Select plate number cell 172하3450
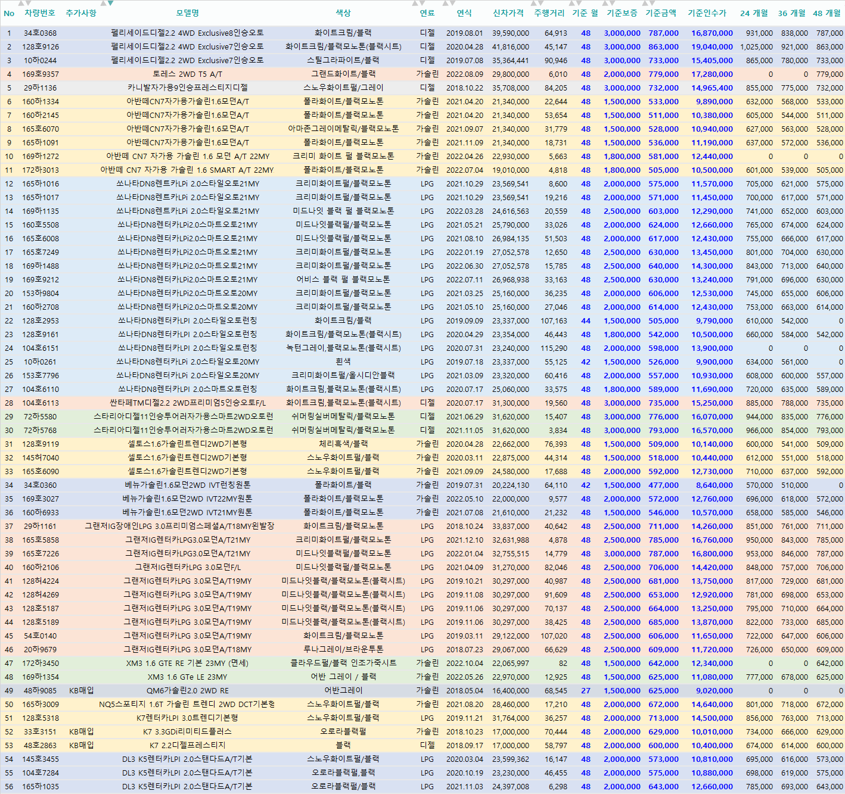845x794 pixels. pos(41,664)
